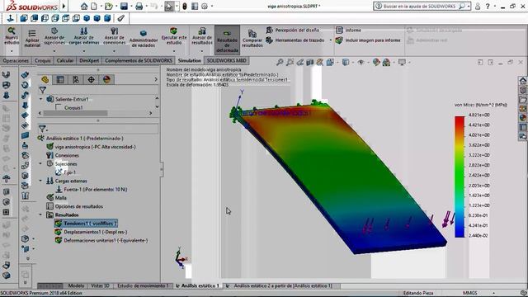Collapse Saliente-Extruir1 tree node
The image size is (528, 297).
point(41,99)
